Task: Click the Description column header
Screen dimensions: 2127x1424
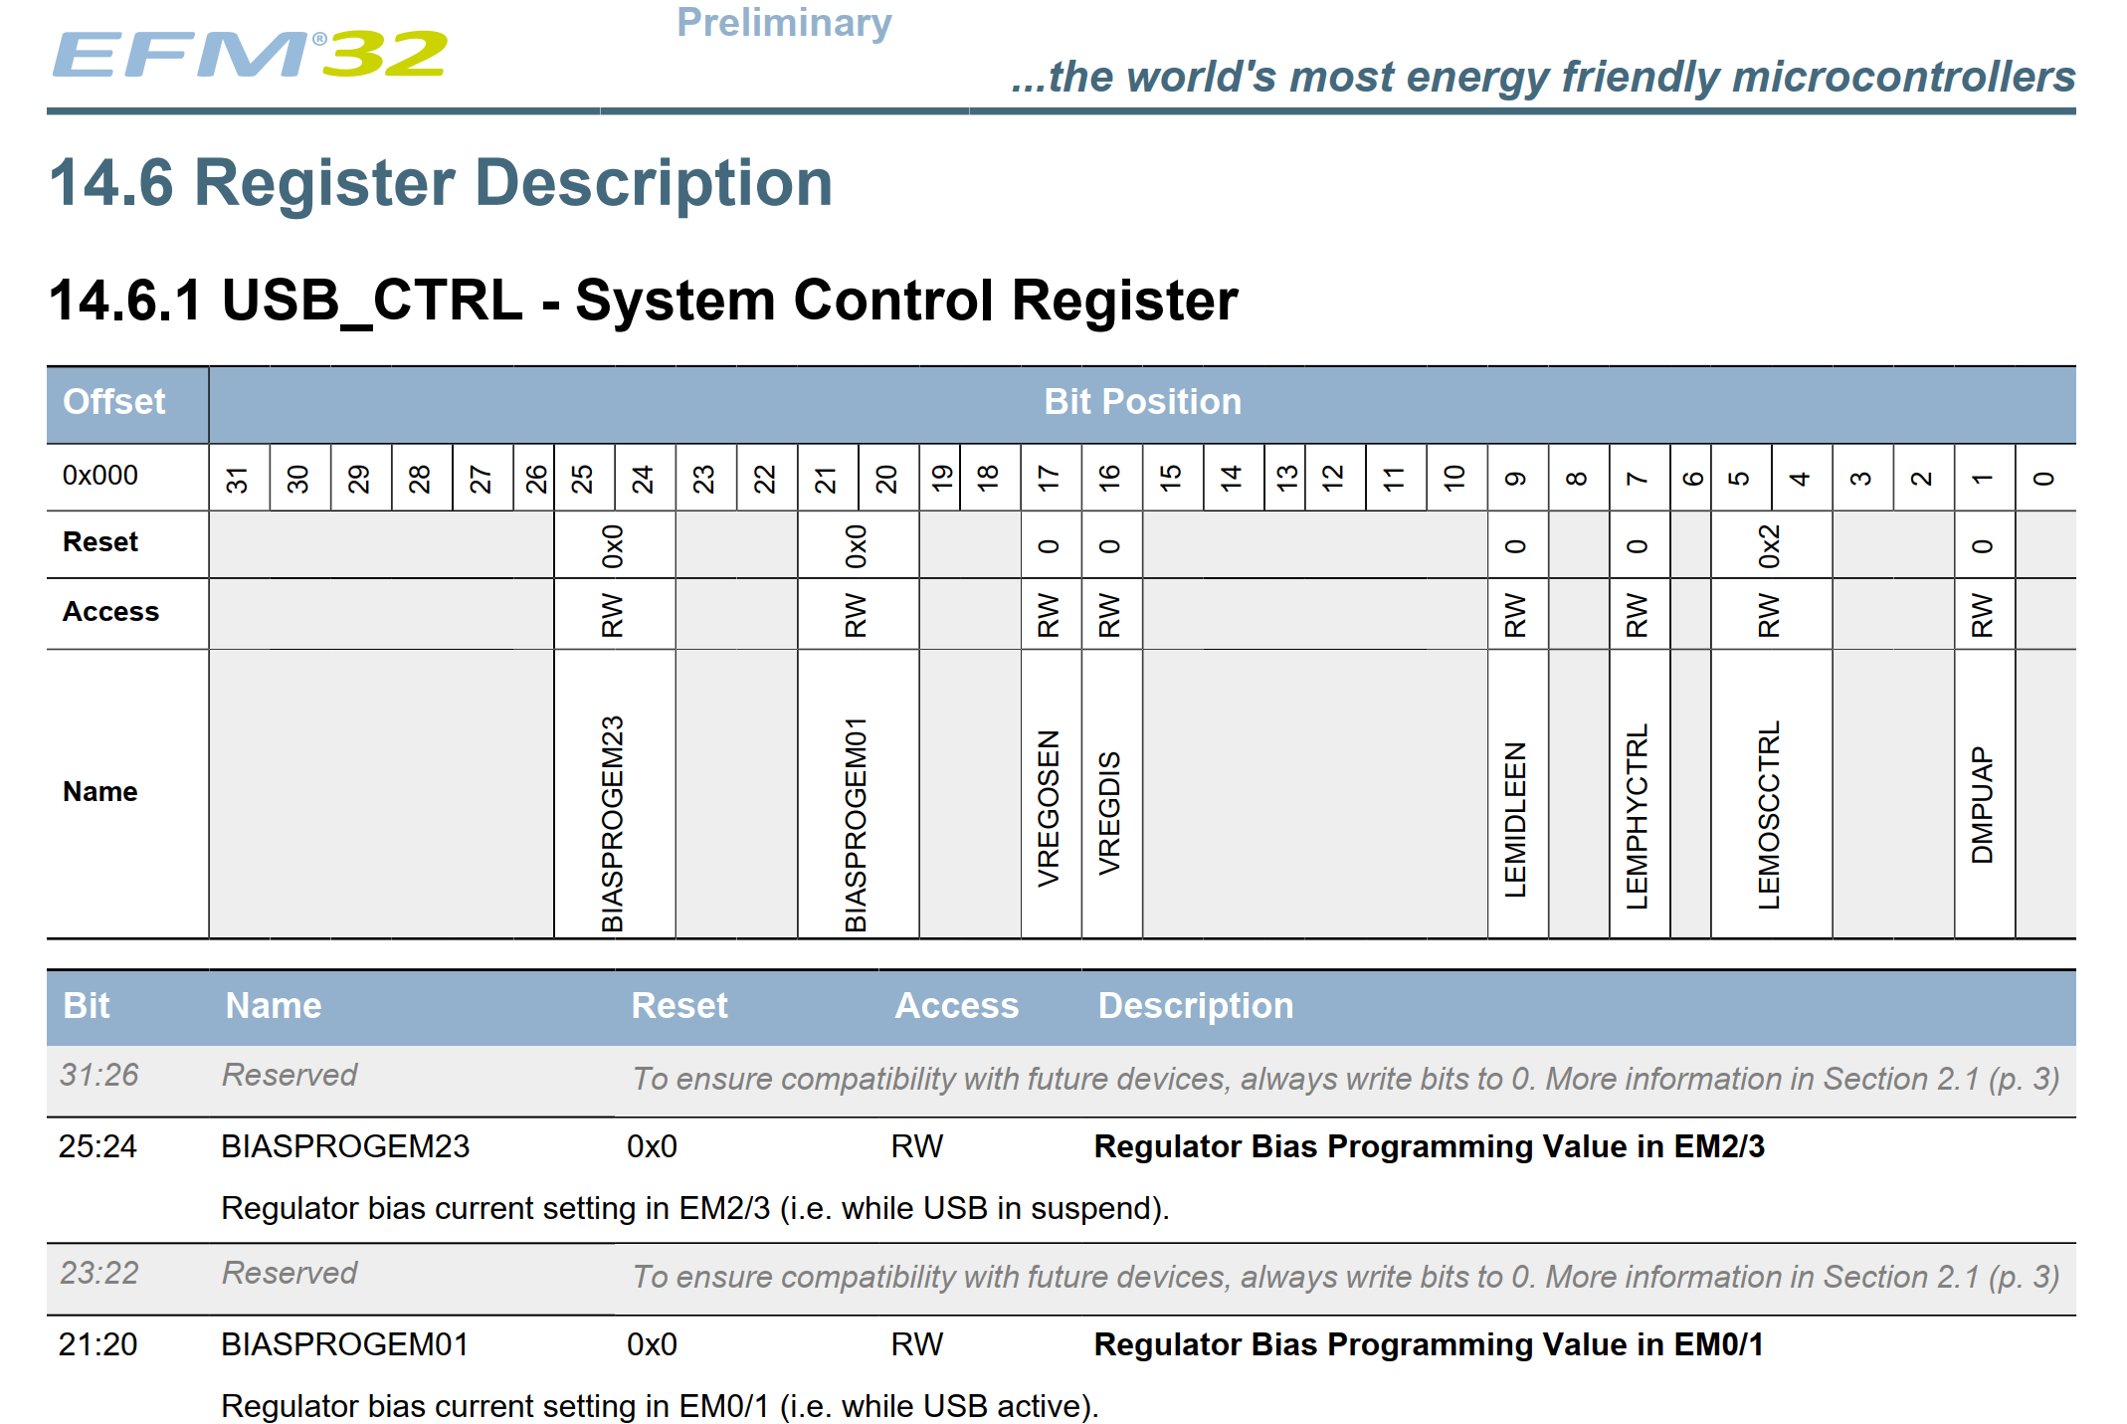Action: click(1195, 1006)
